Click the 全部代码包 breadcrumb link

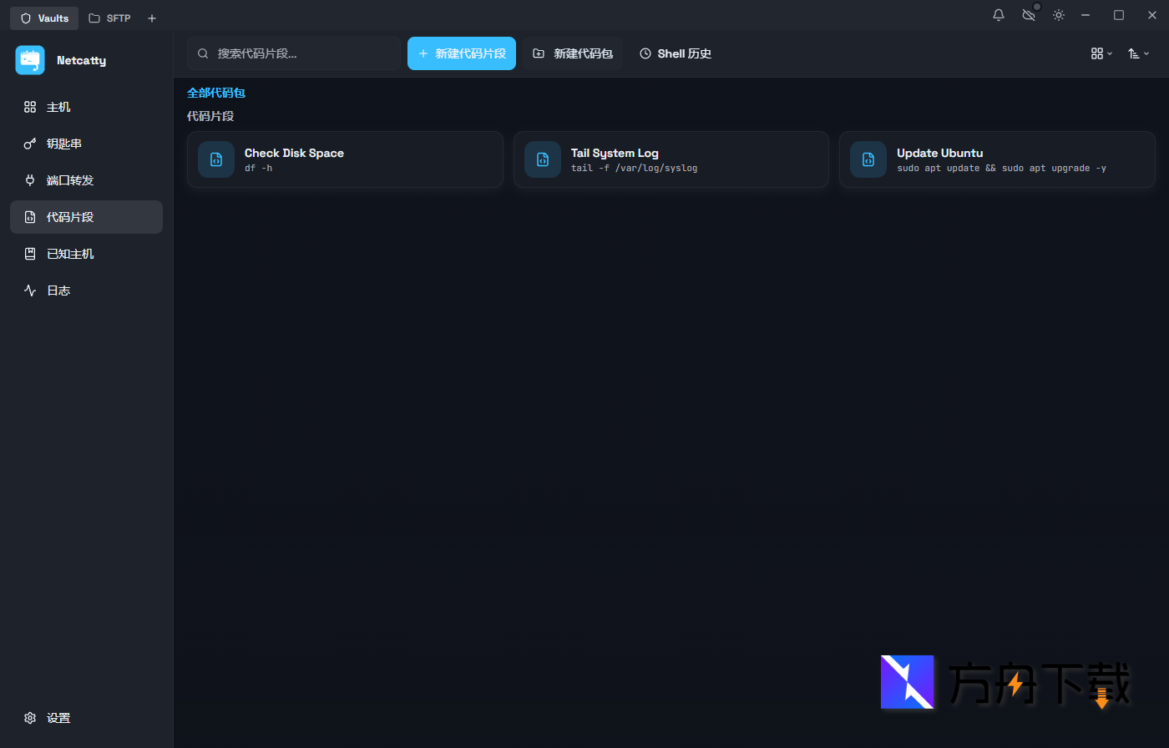tap(215, 93)
